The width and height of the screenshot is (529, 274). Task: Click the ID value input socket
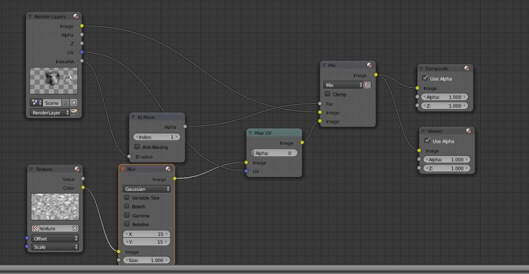[x=129, y=156]
